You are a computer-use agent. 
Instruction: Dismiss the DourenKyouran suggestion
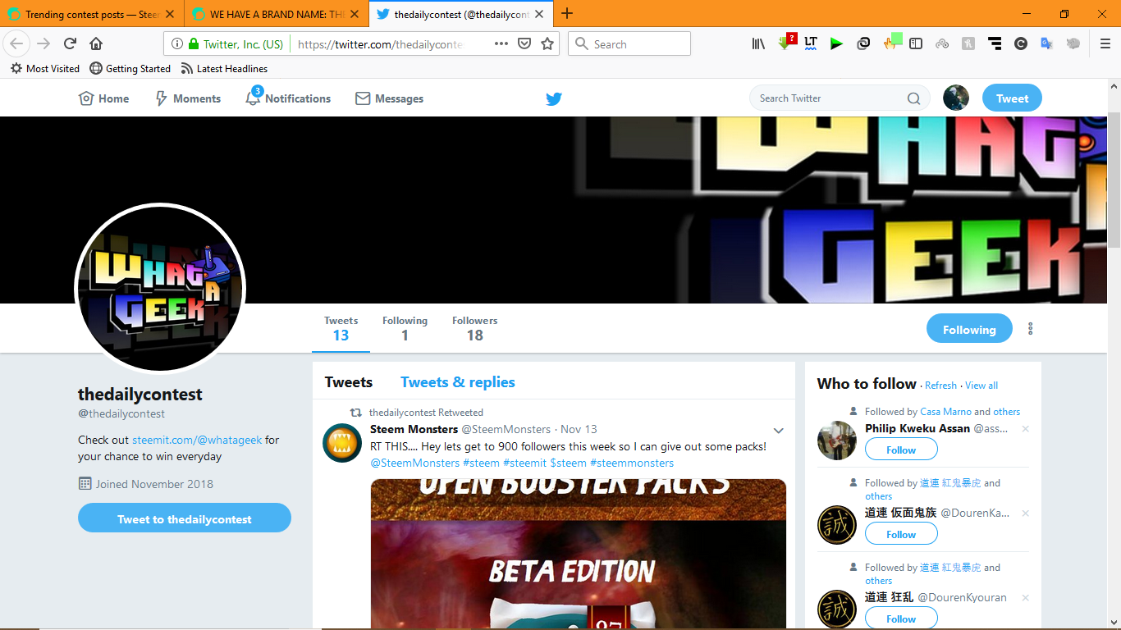pyautogui.click(x=1025, y=598)
